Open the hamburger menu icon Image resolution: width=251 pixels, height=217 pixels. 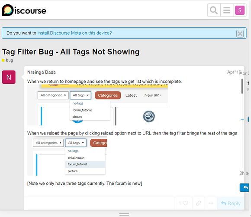click(227, 10)
